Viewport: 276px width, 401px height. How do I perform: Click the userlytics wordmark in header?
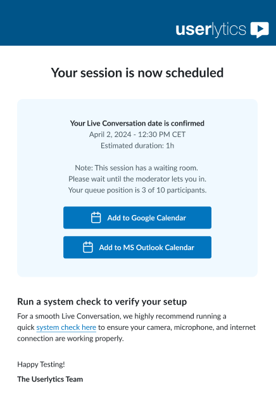211,30
